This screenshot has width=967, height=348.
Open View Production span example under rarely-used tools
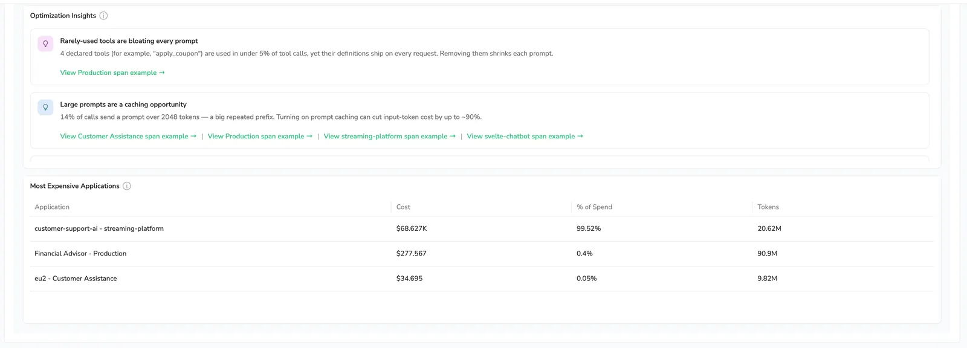[112, 72]
